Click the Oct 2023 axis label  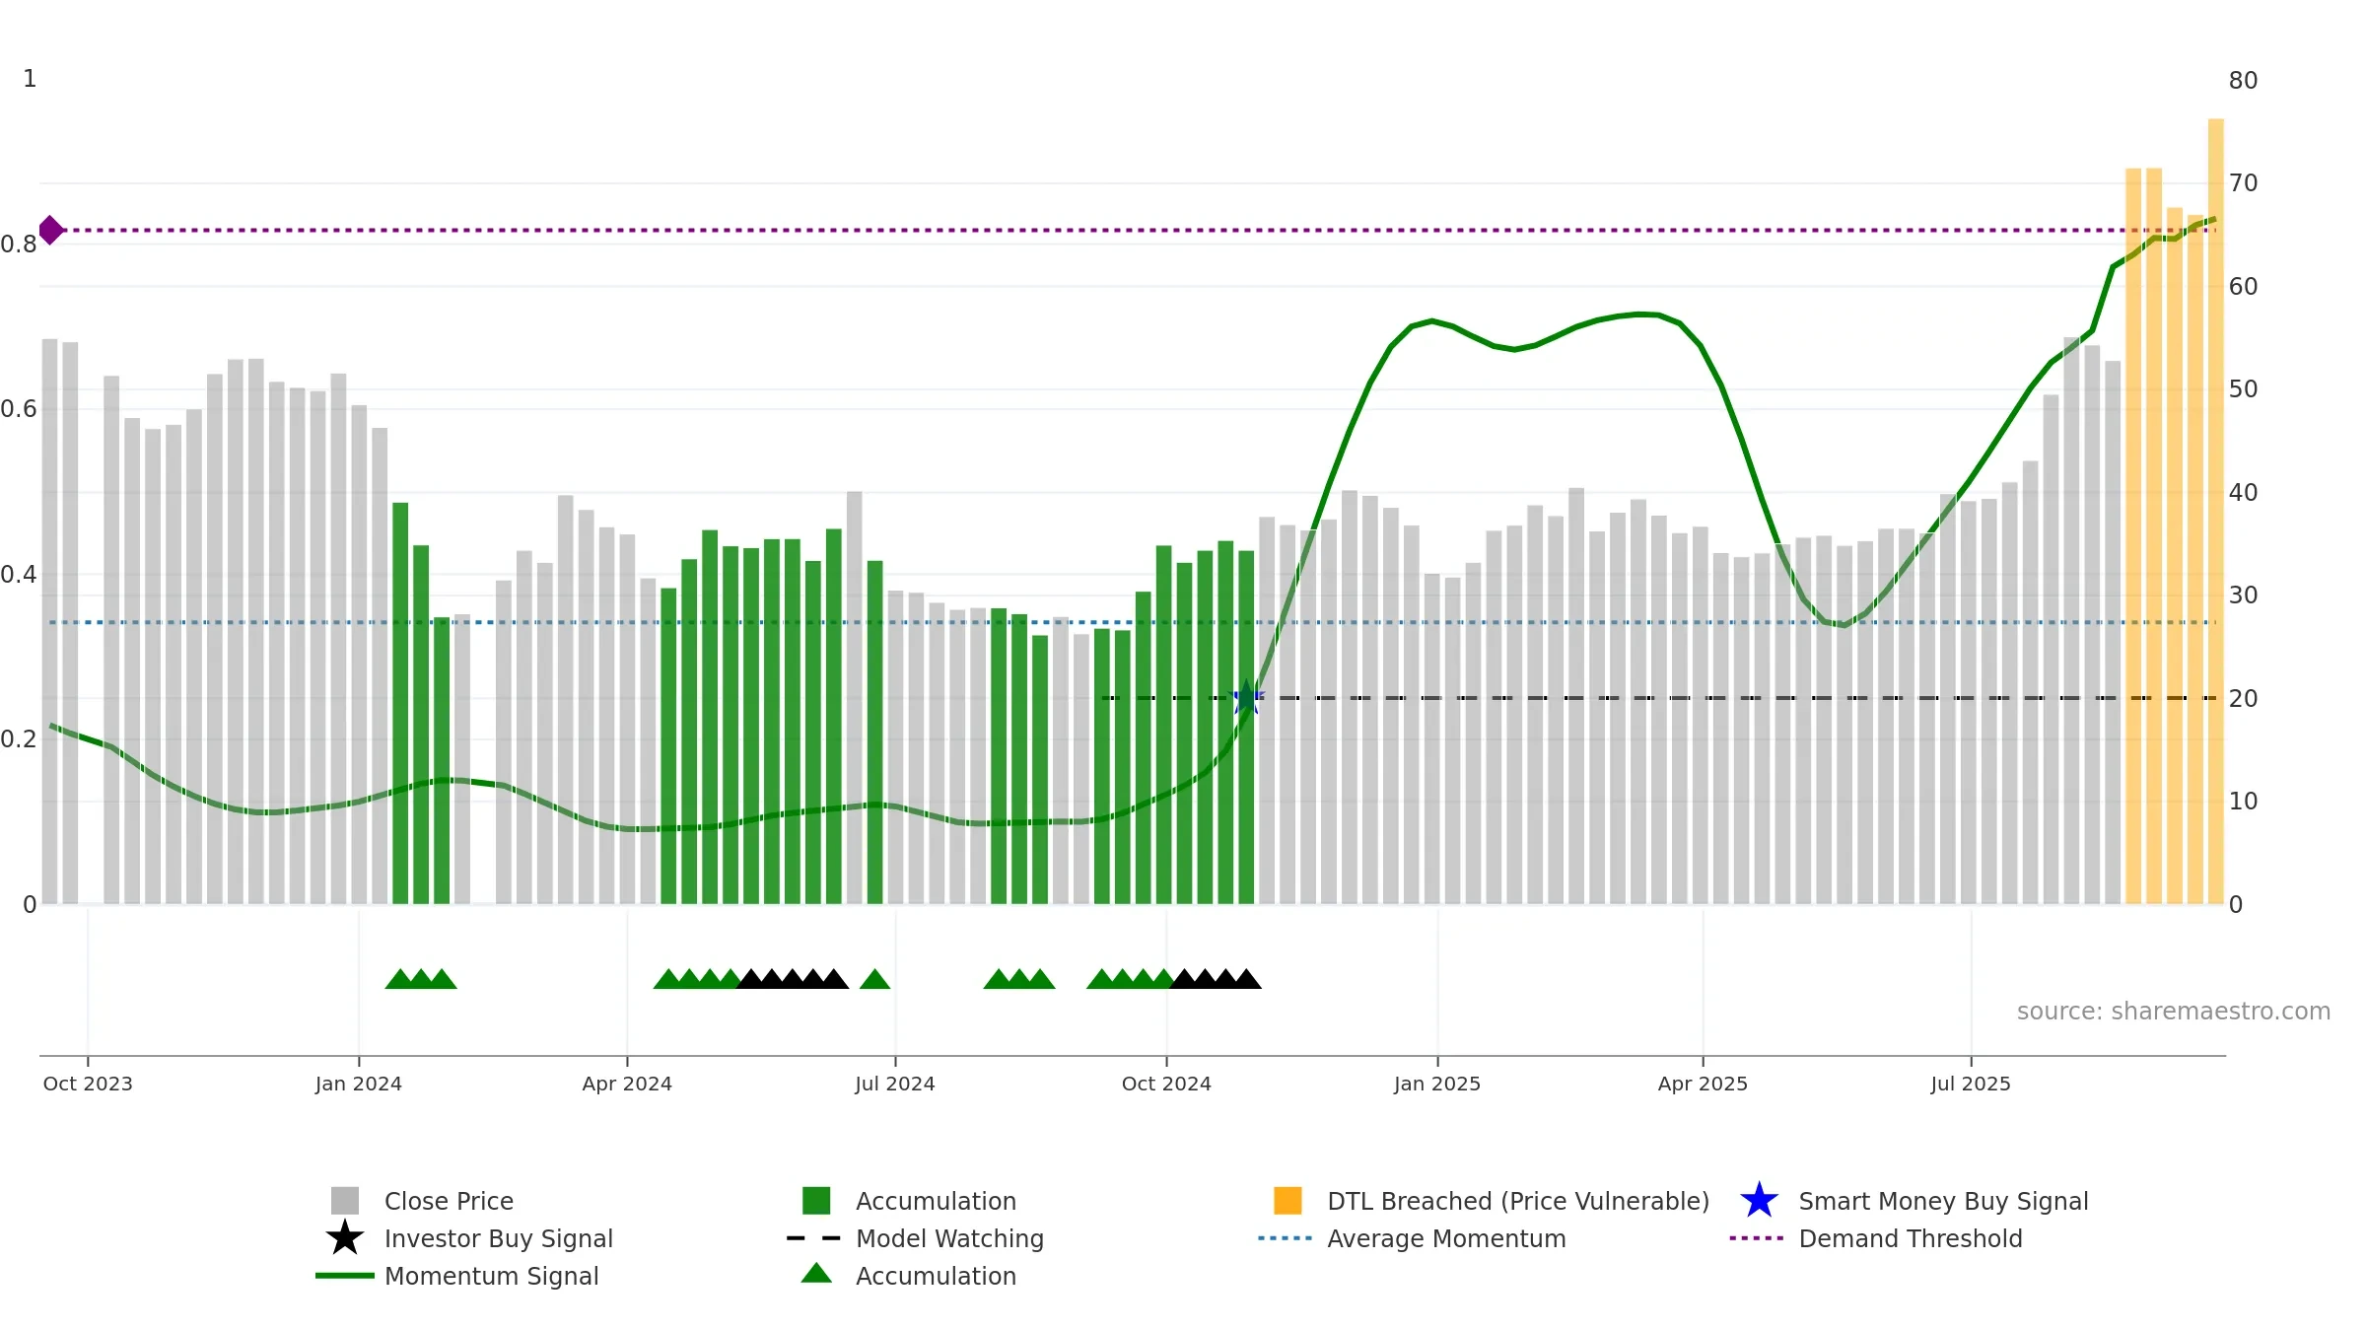[88, 1084]
